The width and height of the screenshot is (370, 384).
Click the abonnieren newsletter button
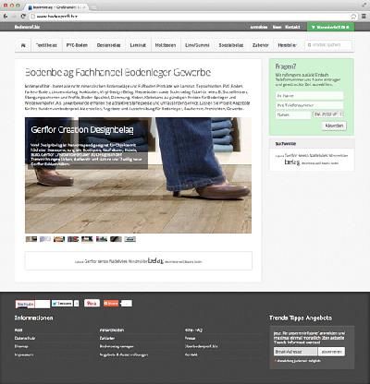[331, 352]
